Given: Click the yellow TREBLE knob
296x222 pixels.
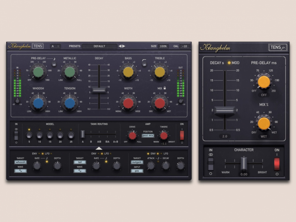Looking at the screenshot, I should click(x=160, y=72).
